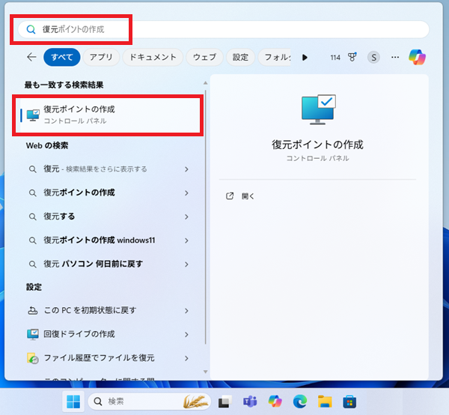Switch to the 設定 filter tab

click(240, 58)
